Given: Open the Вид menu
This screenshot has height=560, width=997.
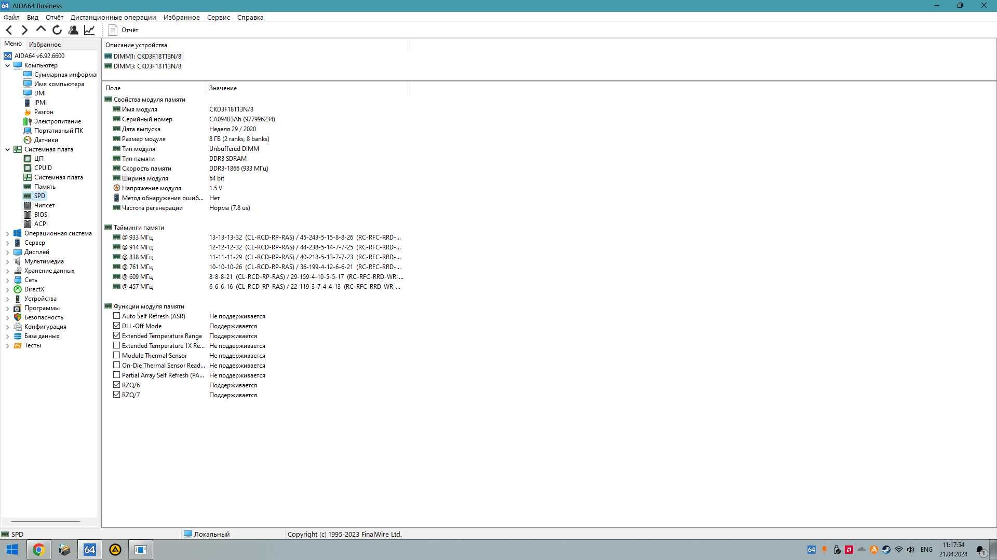Looking at the screenshot, I should point(33,17).
